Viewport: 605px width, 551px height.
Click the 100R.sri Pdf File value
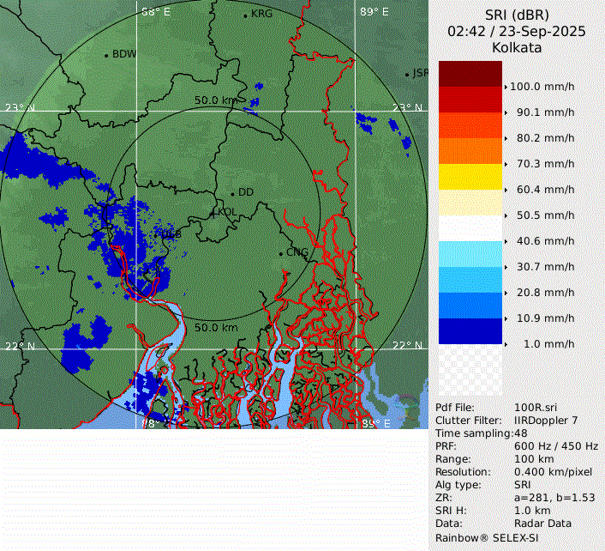(x=536, y=408)
